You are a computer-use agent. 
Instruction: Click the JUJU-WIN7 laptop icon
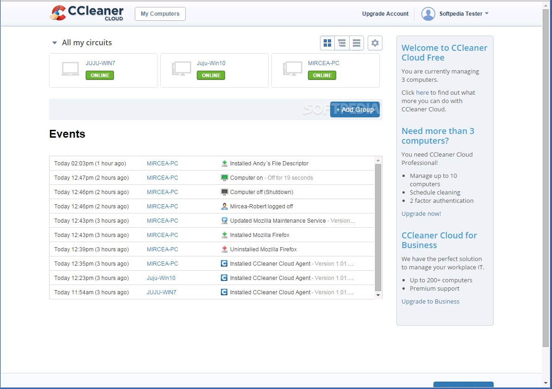pos(70,69)
